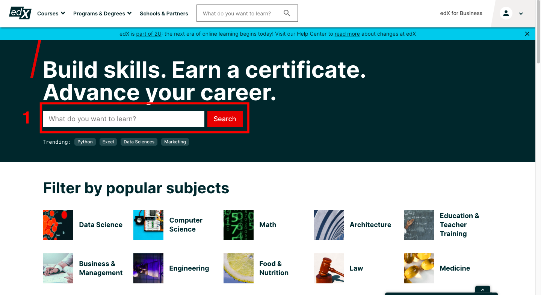Viewport: 541px width, 295px height.
Task: Filter by Law subject link
Action: coord(356,268)
